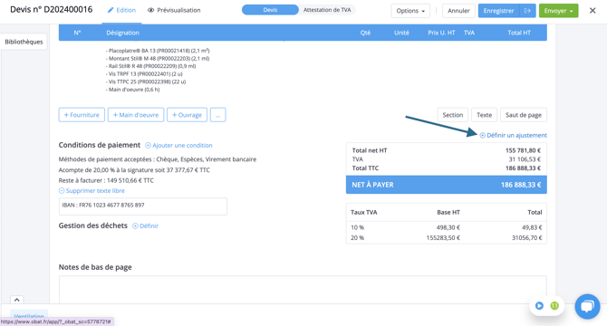
Task: Select the Devis toggle pill
Action: [x=270, y=10]
